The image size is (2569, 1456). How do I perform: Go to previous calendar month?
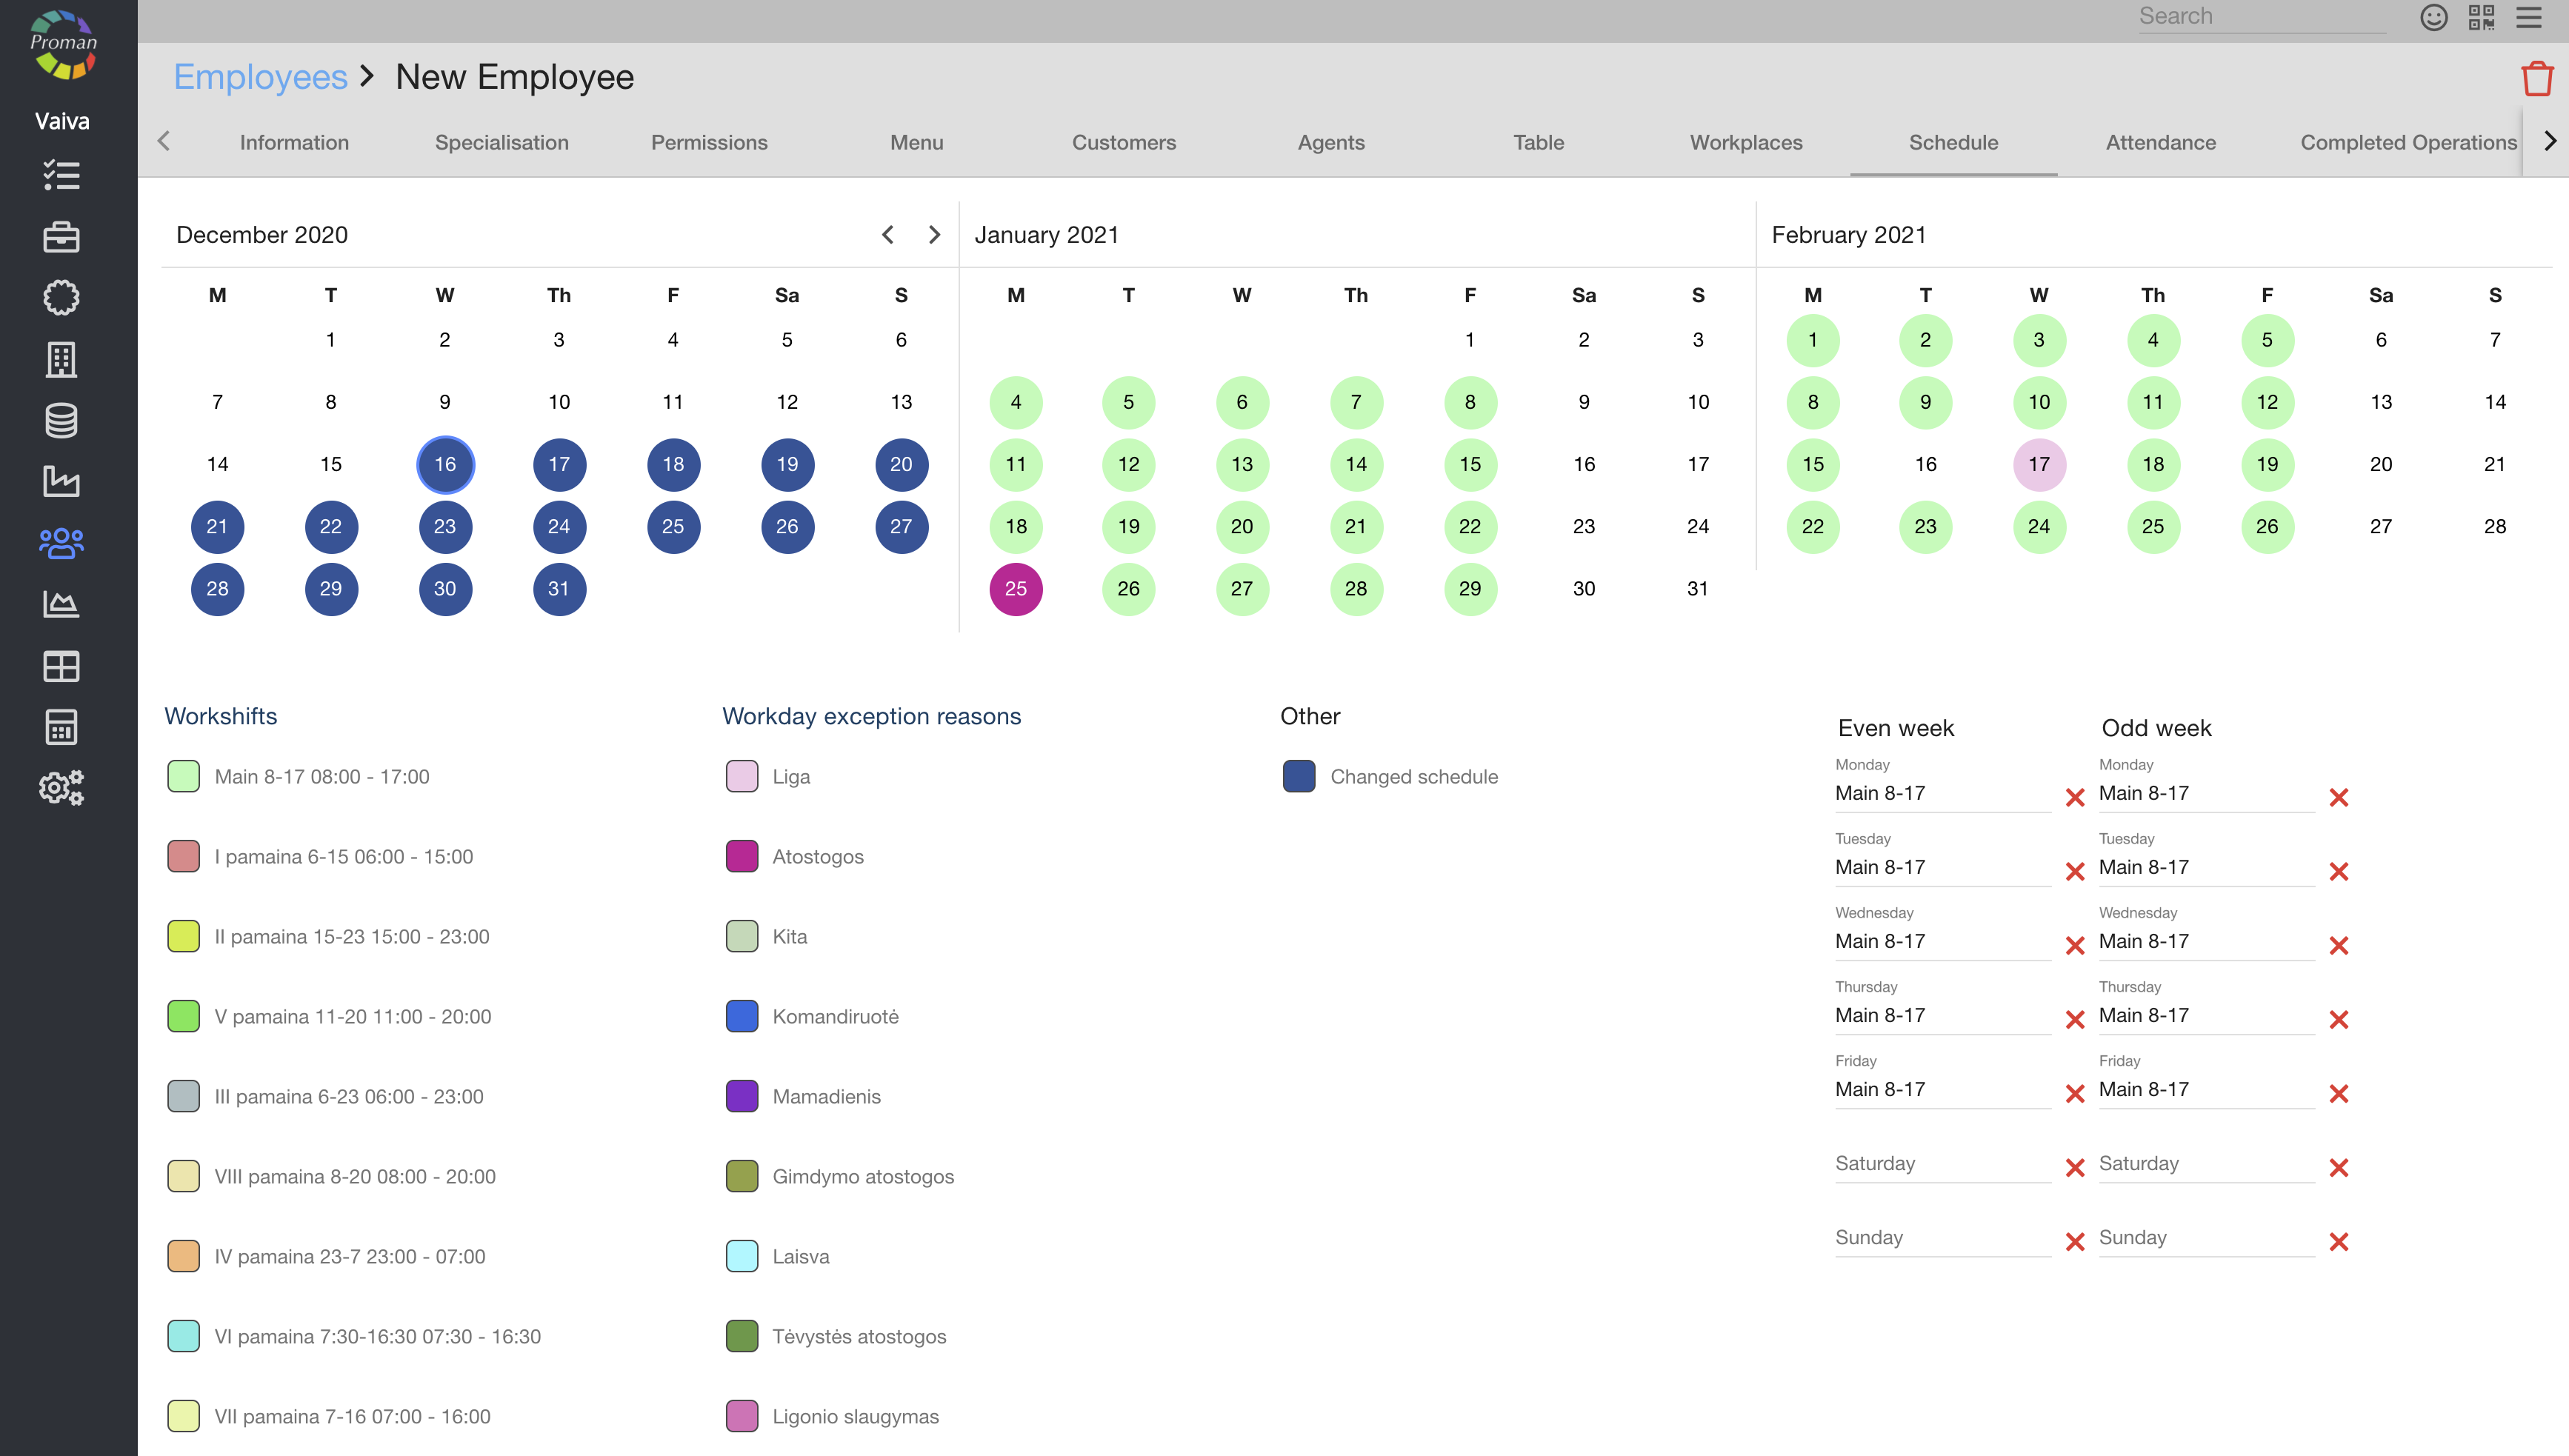point(887,234)
